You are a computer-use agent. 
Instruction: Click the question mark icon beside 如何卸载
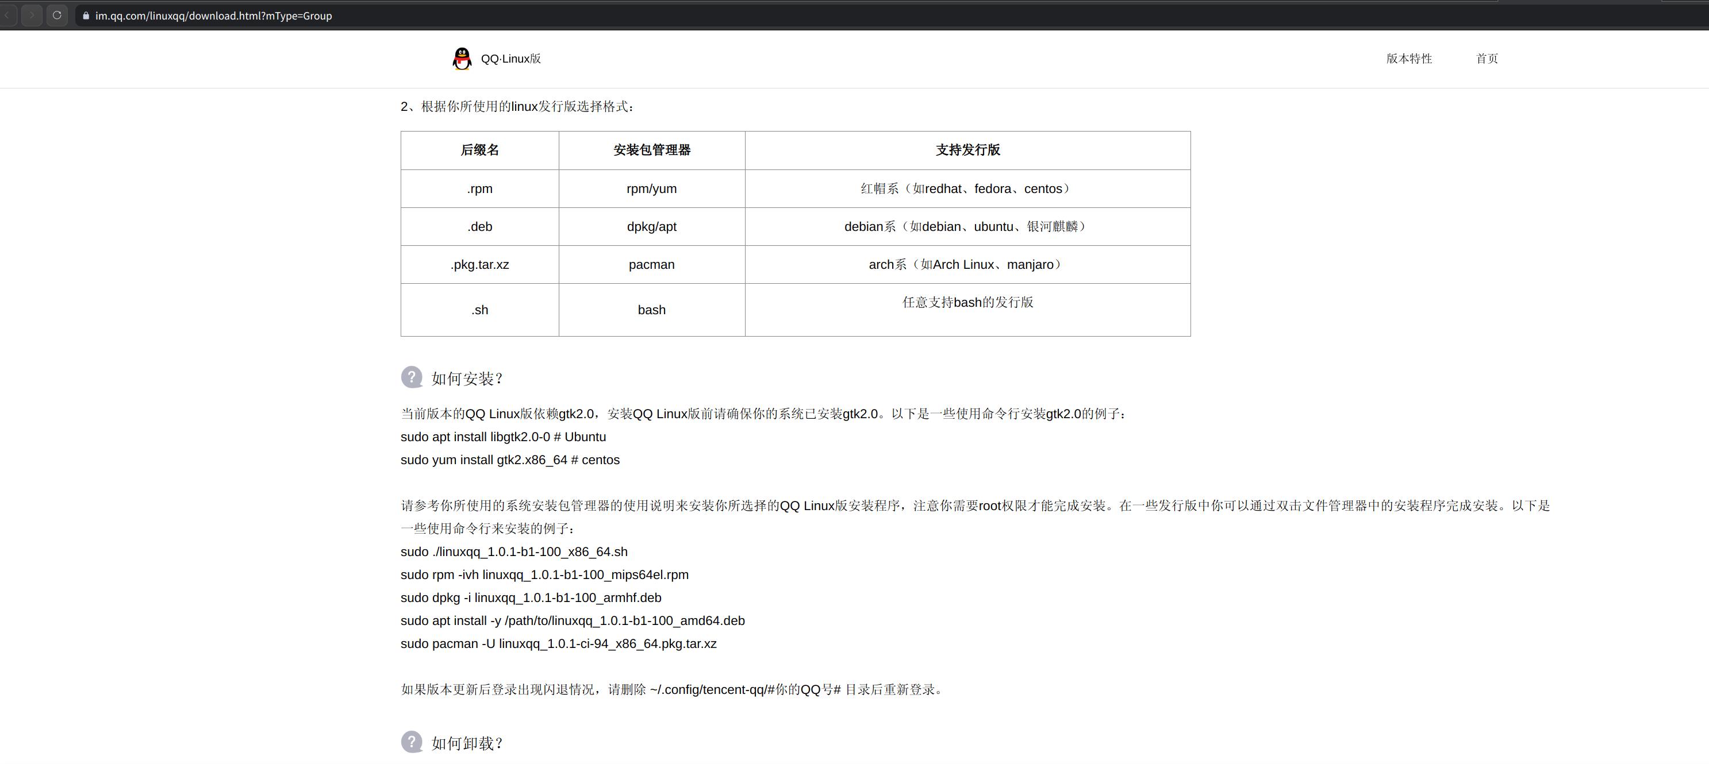[x=412, y=743]
